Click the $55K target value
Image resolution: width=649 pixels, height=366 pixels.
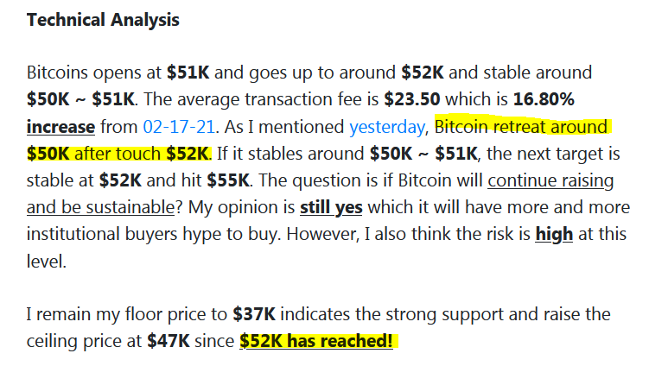(228, 180)
